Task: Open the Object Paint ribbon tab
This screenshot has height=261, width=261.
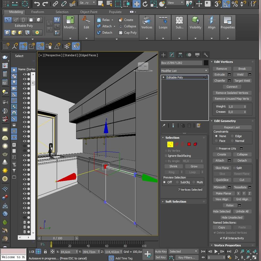Action: point(89,12)
